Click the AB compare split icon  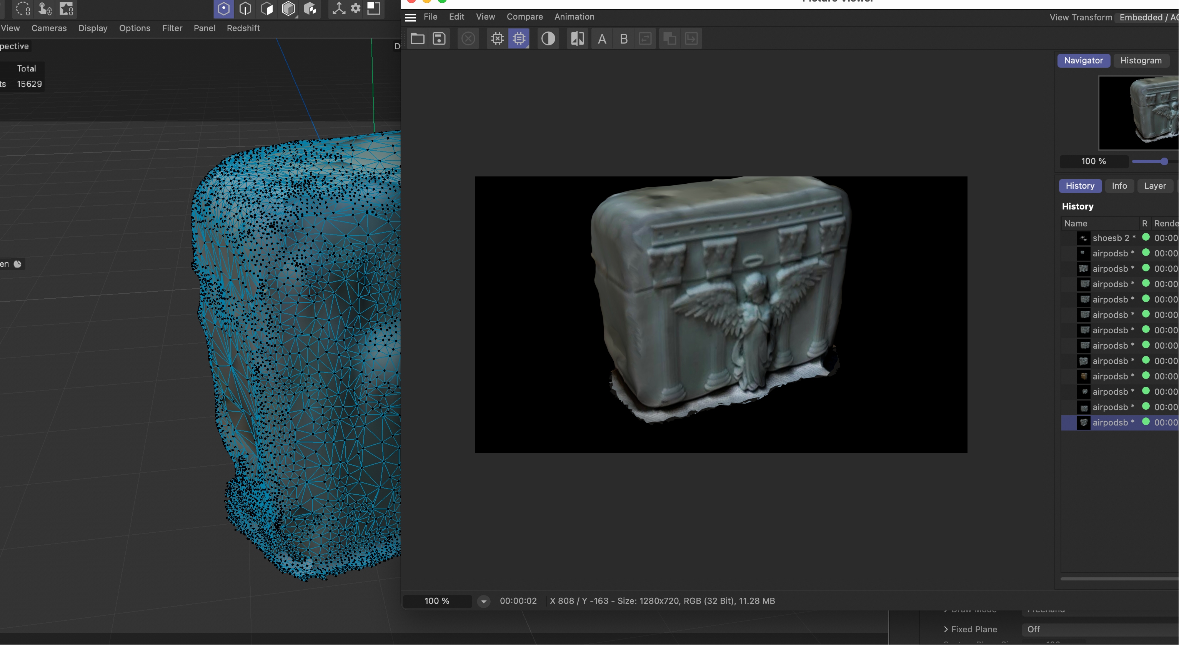tap(577, 38)
